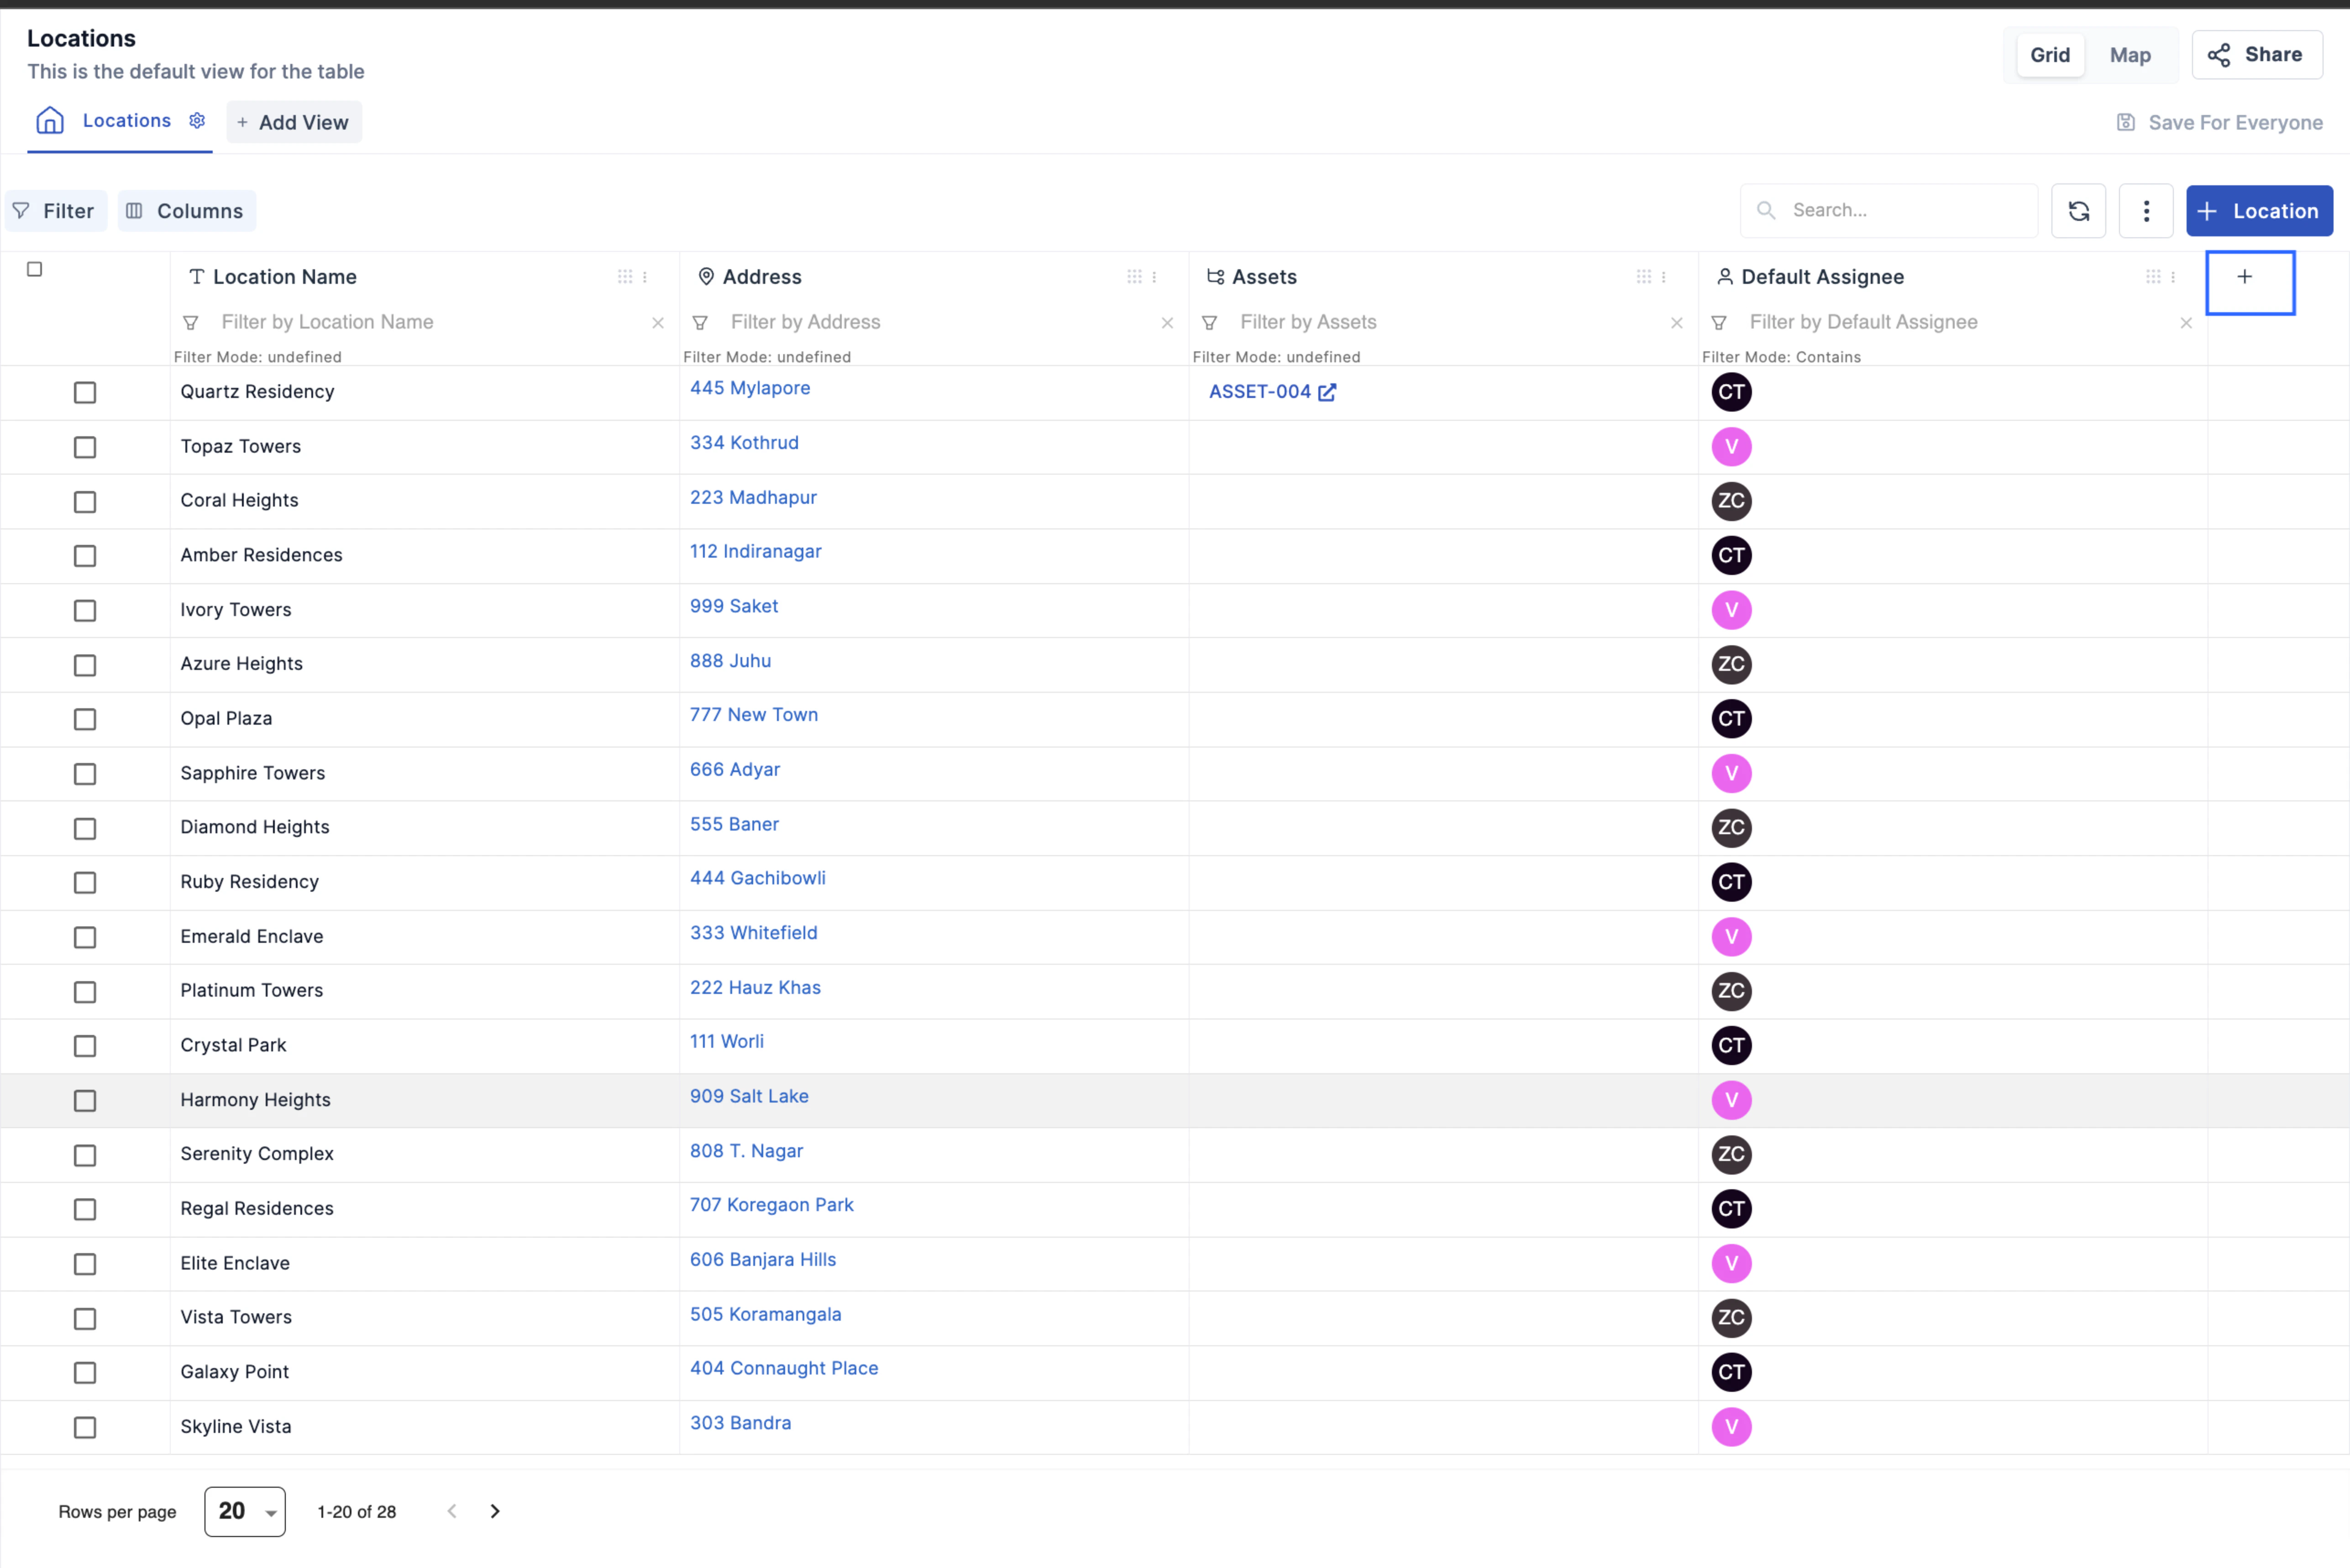Open ASSET-004 external link icon
2350x1568 pixels.
pos(1327,392)
